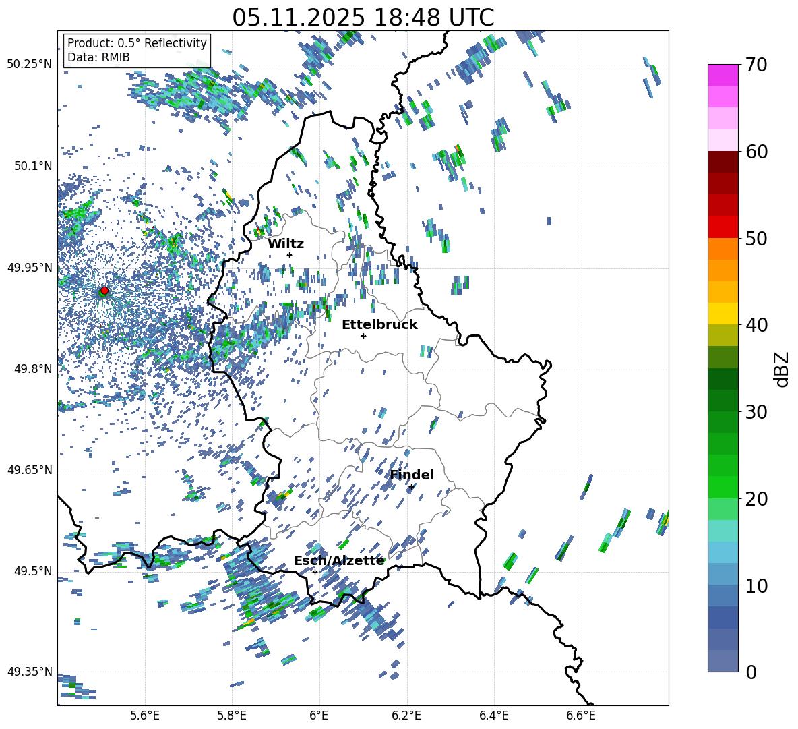
Task: Select the Wiltz city label
Action: coord(286,244)
